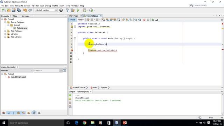Click the Build Project hammer icon
This screenshot has width=224, height=126.
(x=67, y=10)
